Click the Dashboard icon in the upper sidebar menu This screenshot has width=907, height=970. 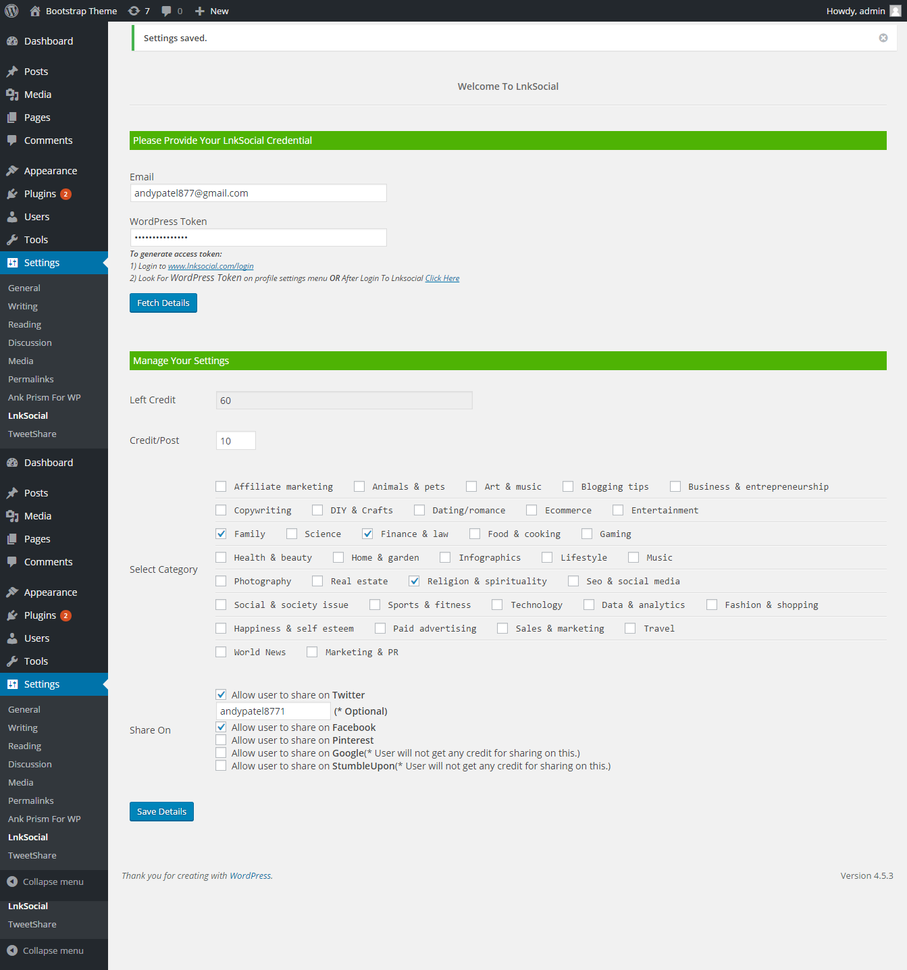12,41
